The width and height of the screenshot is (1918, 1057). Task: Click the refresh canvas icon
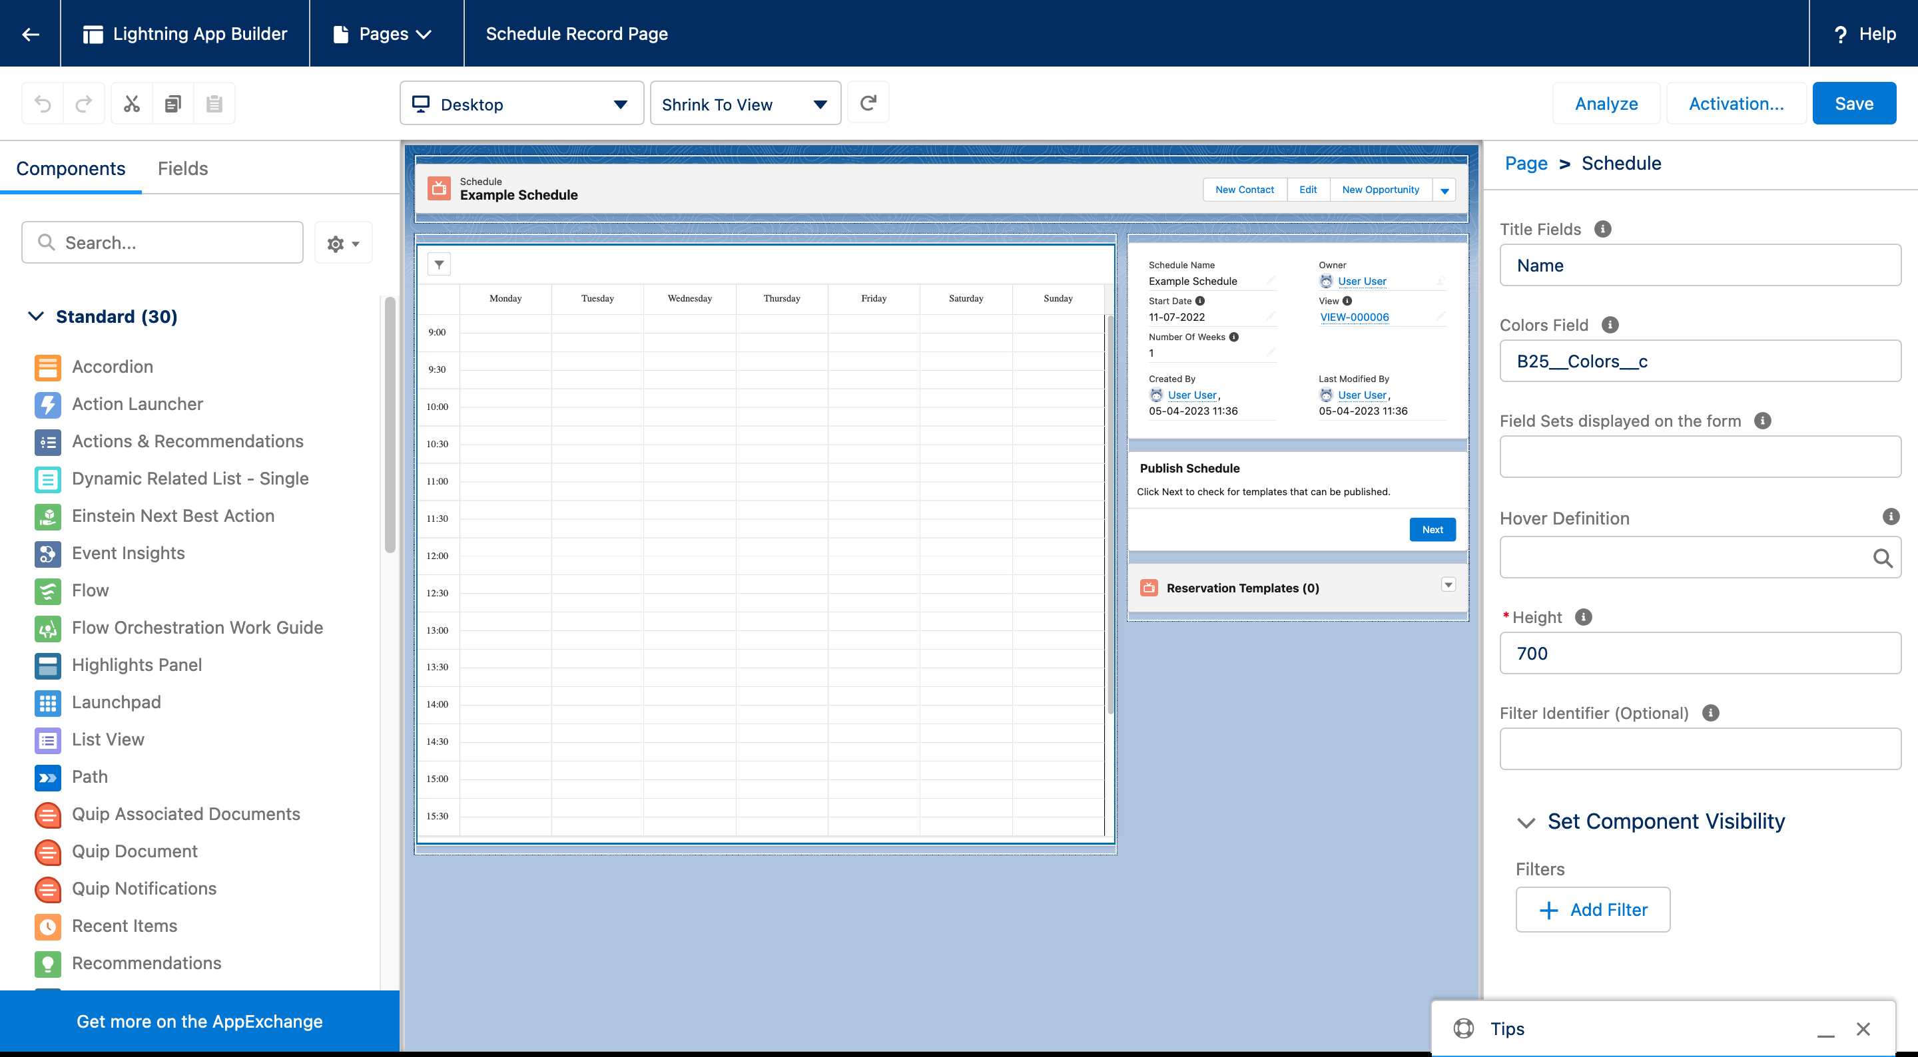pos(868,103)
